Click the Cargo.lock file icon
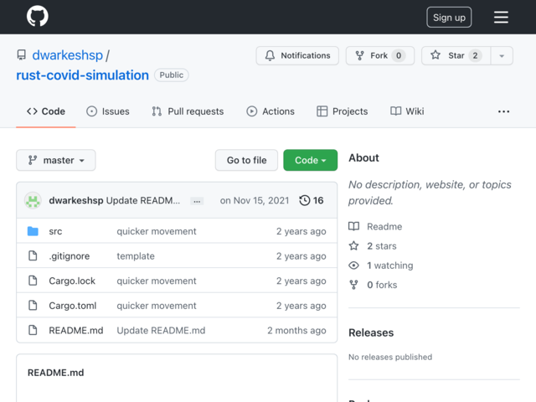The width and height of the screenshot is (536, 402). (x=33, y=281)
